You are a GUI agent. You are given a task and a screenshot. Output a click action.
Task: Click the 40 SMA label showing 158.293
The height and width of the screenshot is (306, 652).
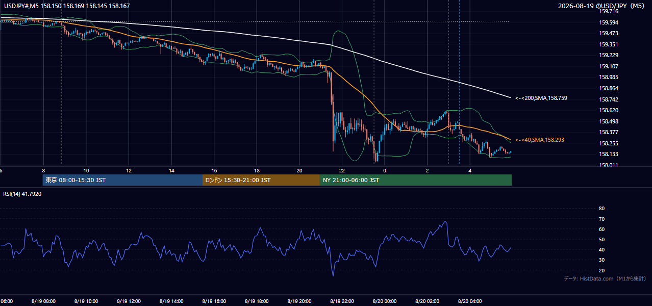[540, 140]
